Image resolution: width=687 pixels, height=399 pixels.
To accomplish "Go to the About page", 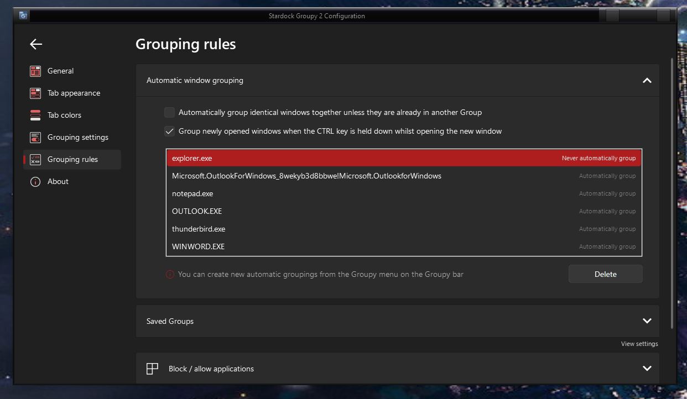I will [58, 182].
